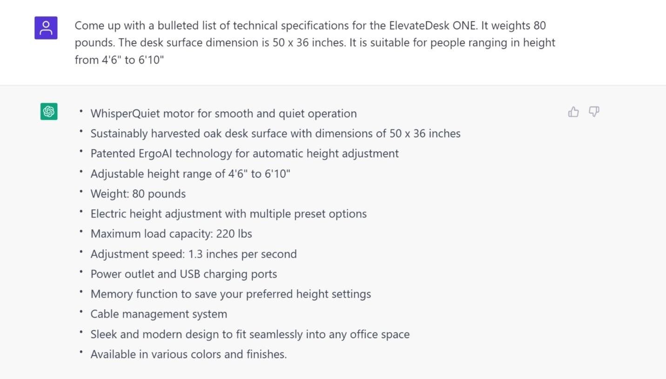Click the Available in various colors bullet
The height and width of the screenshot is (379, 666).
point(188,354)
